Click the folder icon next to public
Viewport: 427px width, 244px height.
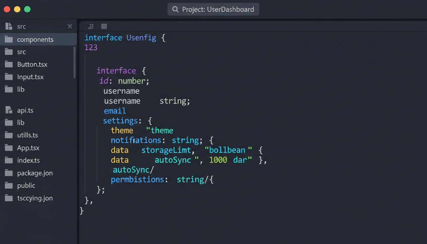coord(9,186)
